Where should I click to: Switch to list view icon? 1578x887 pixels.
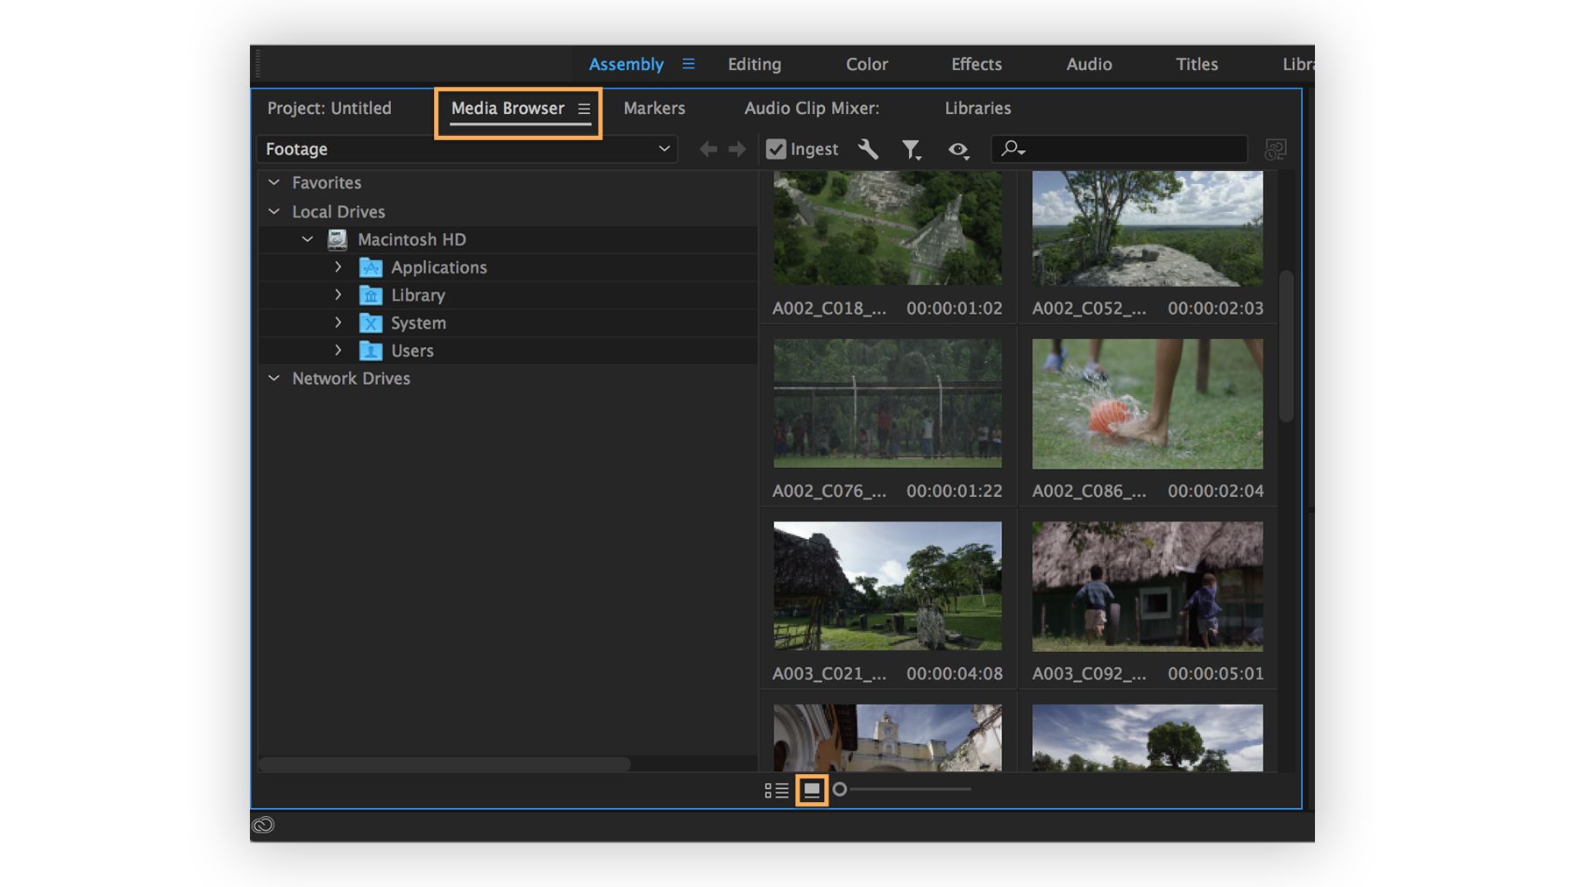(776, 791)
